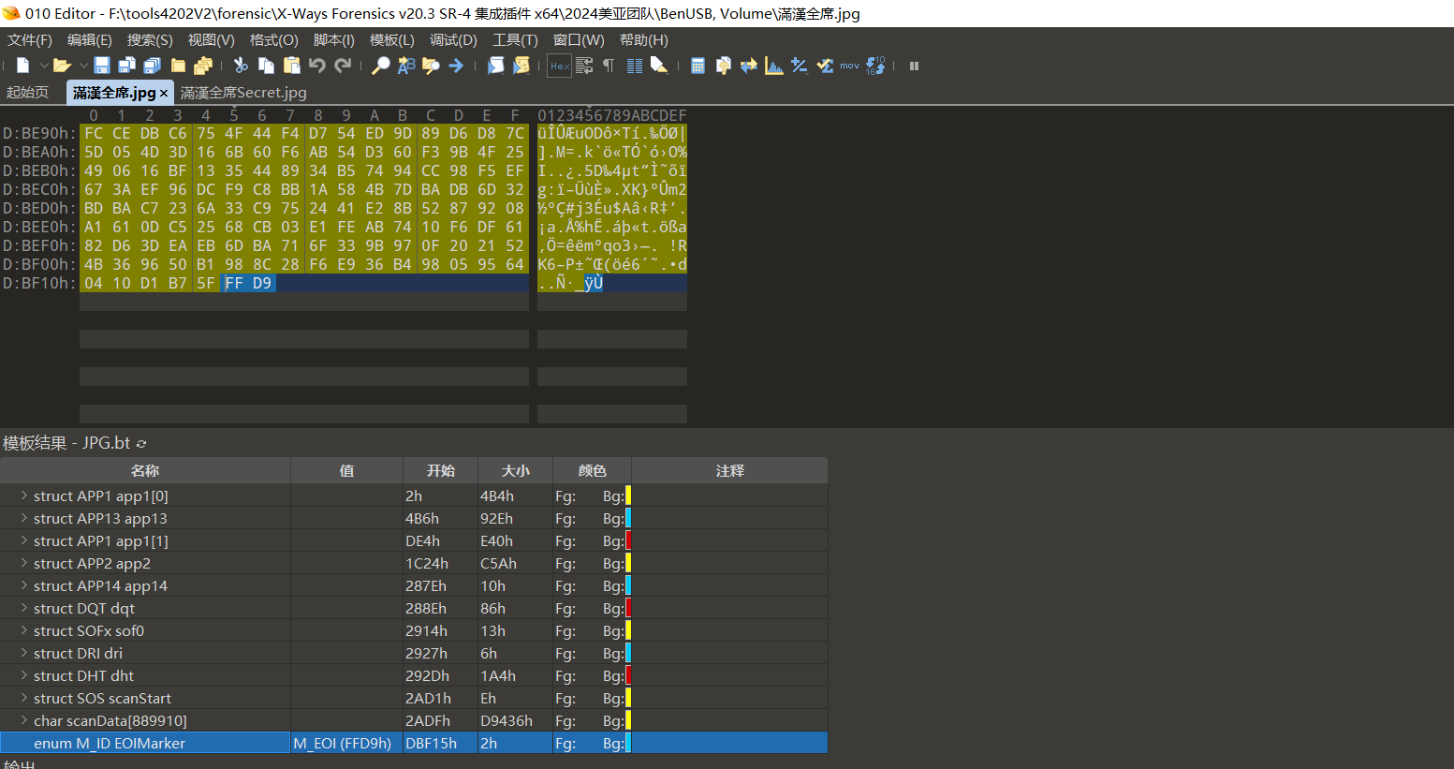Screen dimensions: 1454x769
Task: Open the 文件(F) menu
Action: pyautogui.click(x=30, y=40)
